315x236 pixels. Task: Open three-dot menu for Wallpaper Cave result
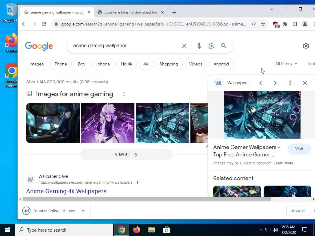pos(138,183)
